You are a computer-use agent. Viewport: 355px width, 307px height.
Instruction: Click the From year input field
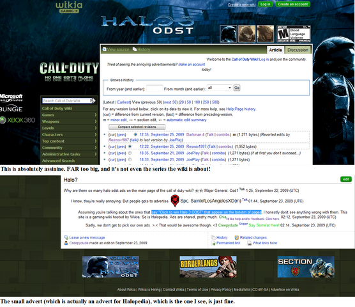155,88
